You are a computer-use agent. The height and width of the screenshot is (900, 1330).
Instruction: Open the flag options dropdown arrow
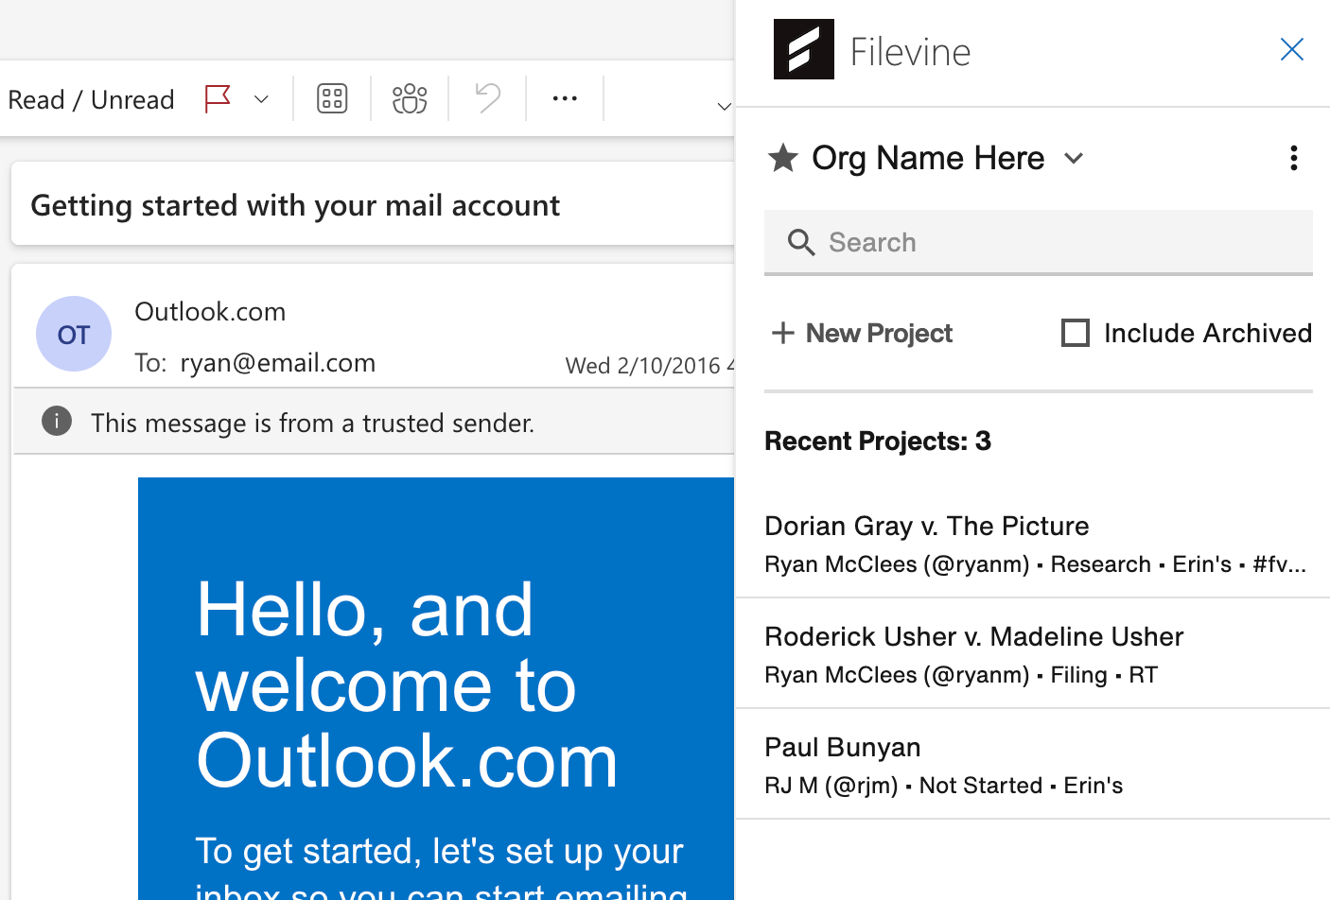tap(262, 99)
